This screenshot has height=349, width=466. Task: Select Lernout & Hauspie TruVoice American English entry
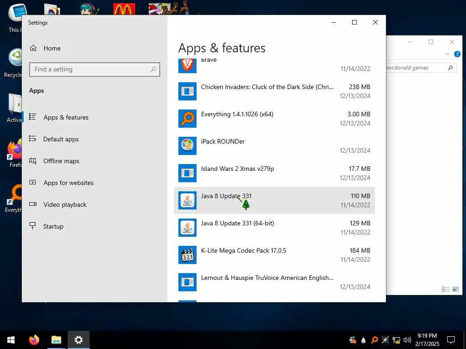click(274, 282)
